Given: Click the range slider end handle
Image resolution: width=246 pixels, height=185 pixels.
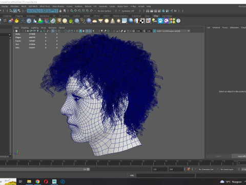Looking at the screenshot, I should pos(88,169).
